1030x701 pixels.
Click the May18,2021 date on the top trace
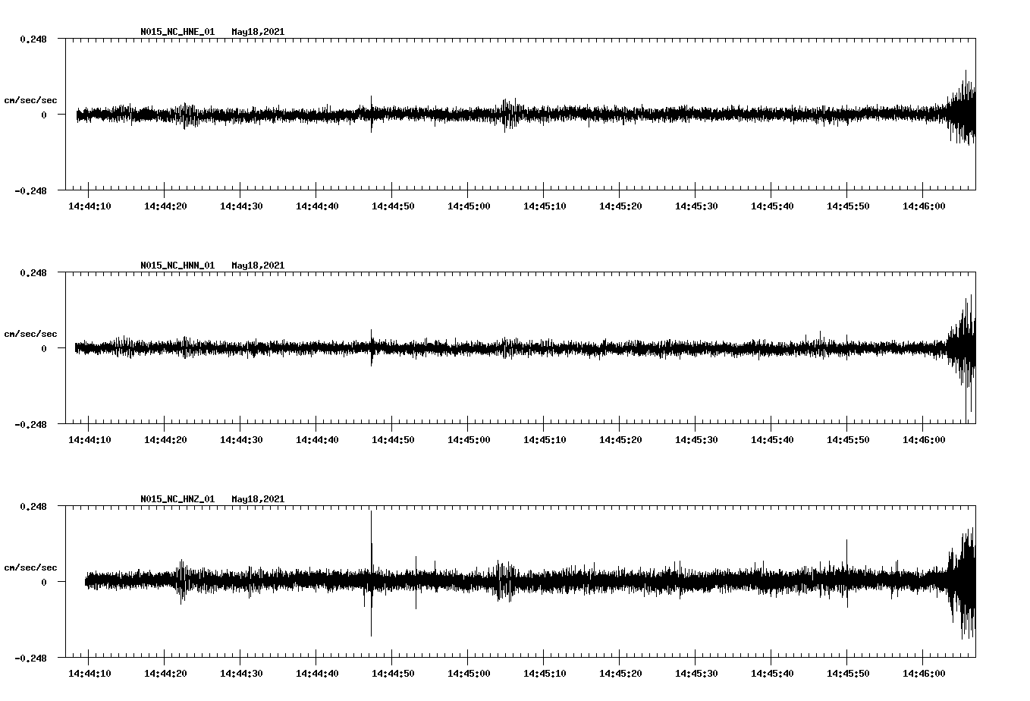pyautogui.click(x=258, y=33)
